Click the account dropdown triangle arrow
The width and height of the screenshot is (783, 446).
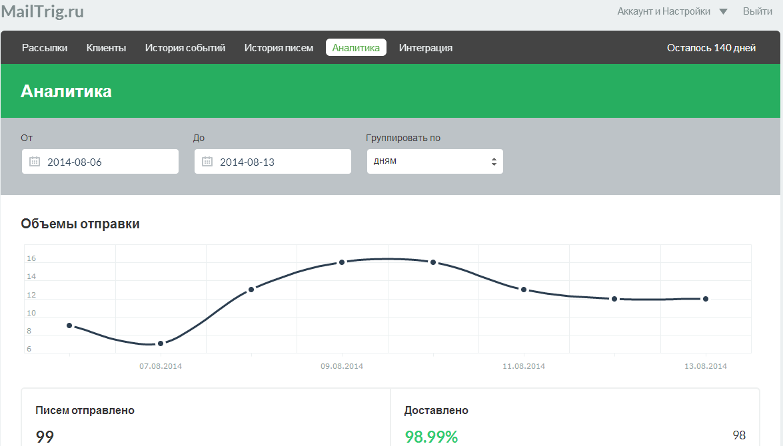pyautogui.click(x=723, y=11)
